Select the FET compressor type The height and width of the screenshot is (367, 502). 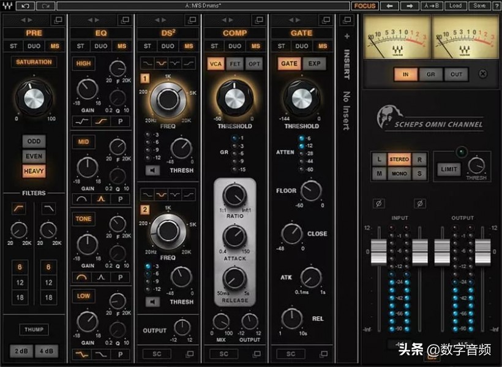tap(234, 64)
